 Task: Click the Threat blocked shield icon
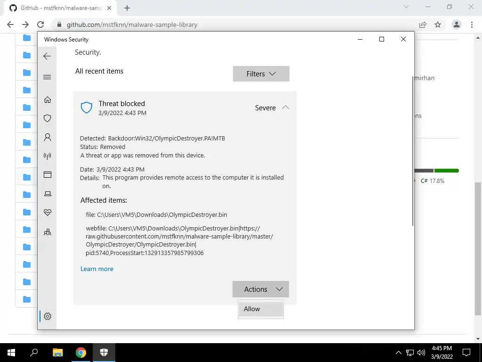coord(87,108)
